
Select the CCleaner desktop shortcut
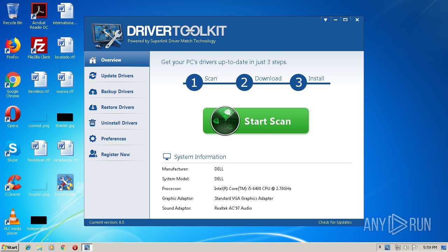coord(13,185)
